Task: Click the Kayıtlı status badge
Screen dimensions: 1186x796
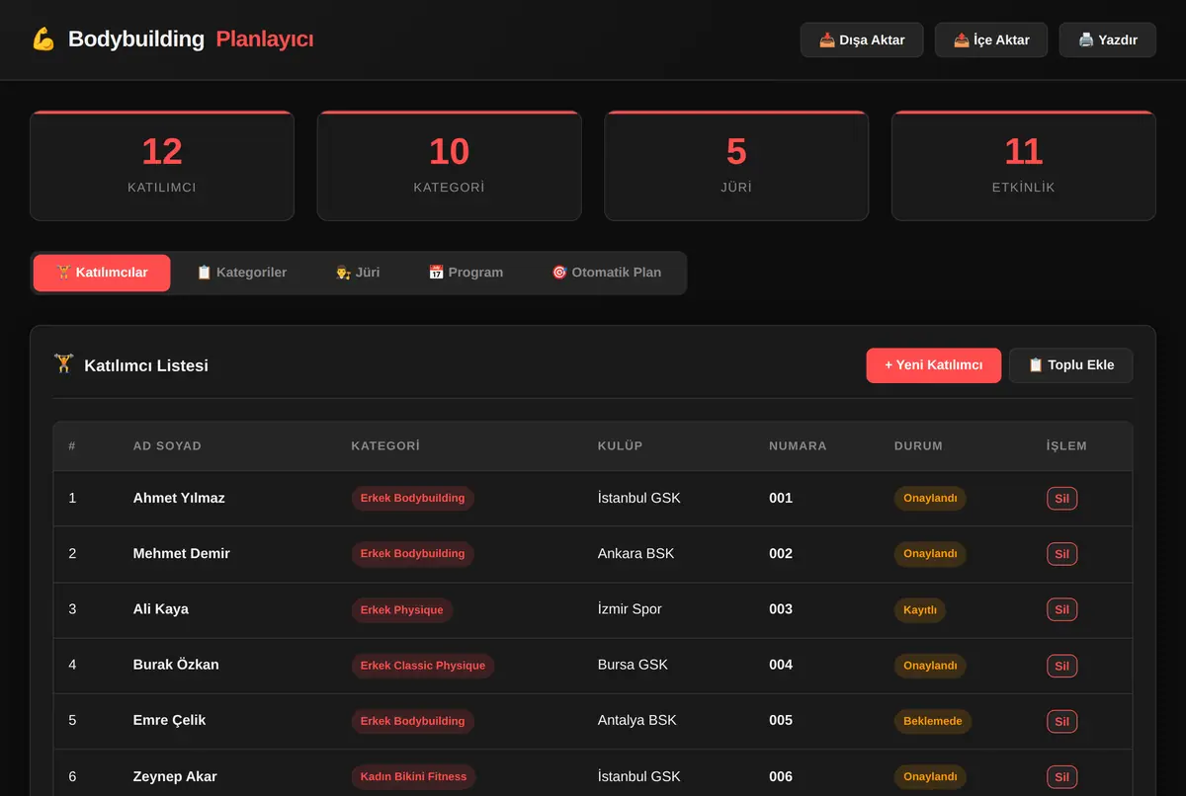Action: (x=920, y=609)
